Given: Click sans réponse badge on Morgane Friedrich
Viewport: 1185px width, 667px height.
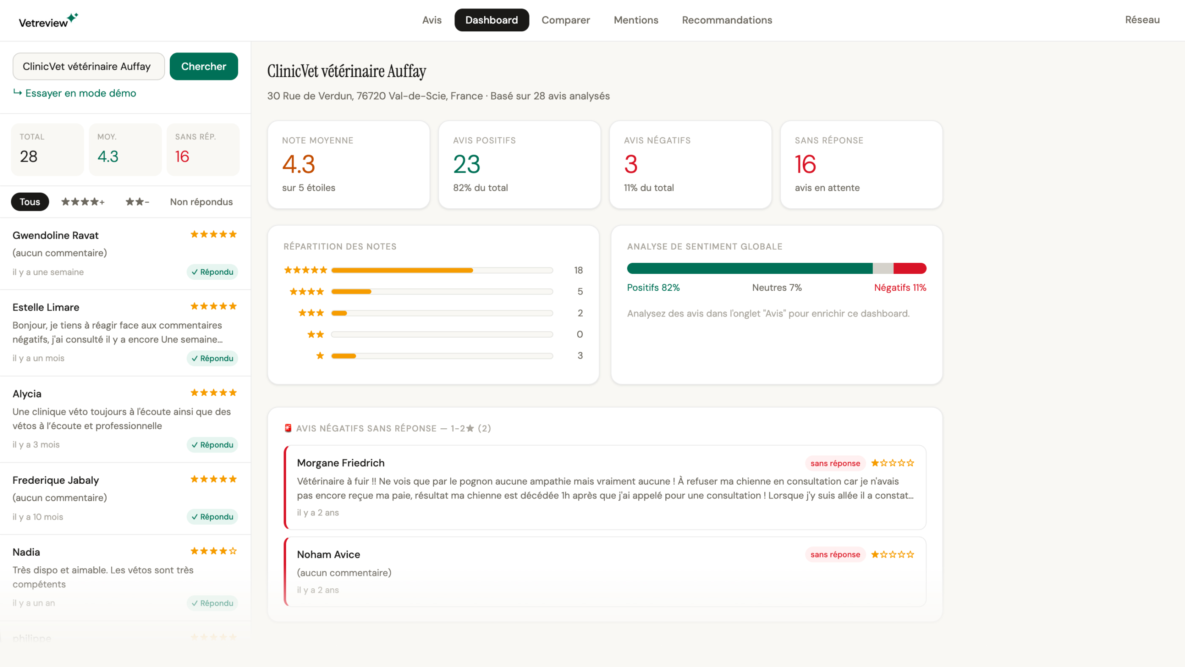Looking at the screenshot, I should pyautogui.click(x=835, y=463).
